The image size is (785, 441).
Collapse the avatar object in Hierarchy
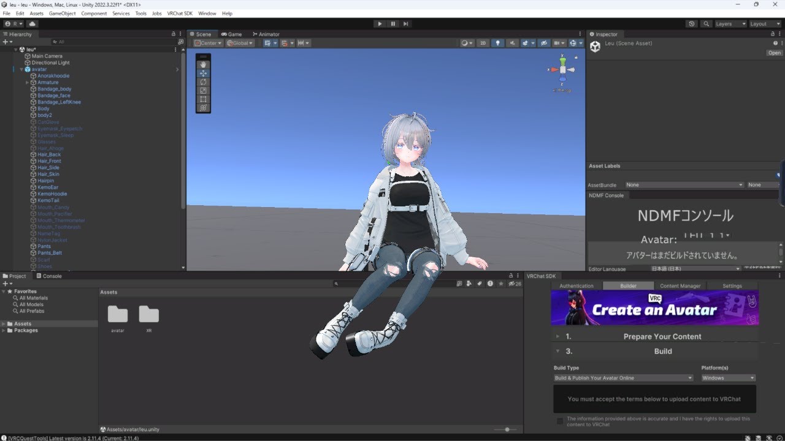[x=21, y=69]
